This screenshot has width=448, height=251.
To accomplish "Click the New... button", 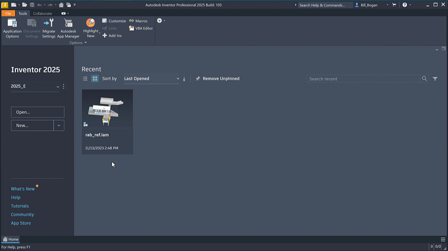I will point(32,125).
